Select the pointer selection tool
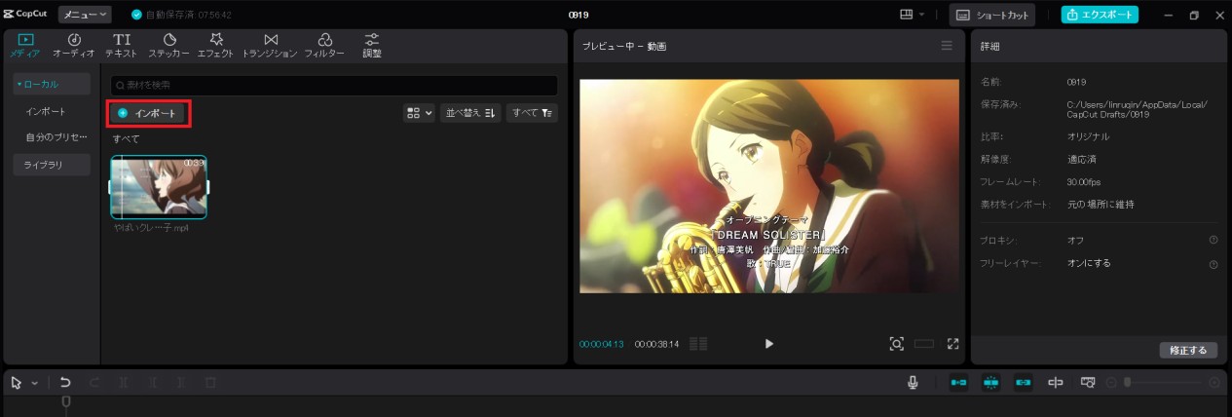This screenshot has height=417, width=1232. tap(17, 383)
